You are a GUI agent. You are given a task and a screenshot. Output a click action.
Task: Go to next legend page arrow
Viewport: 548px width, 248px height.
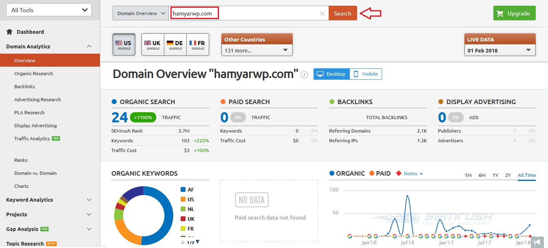(198, 242)
